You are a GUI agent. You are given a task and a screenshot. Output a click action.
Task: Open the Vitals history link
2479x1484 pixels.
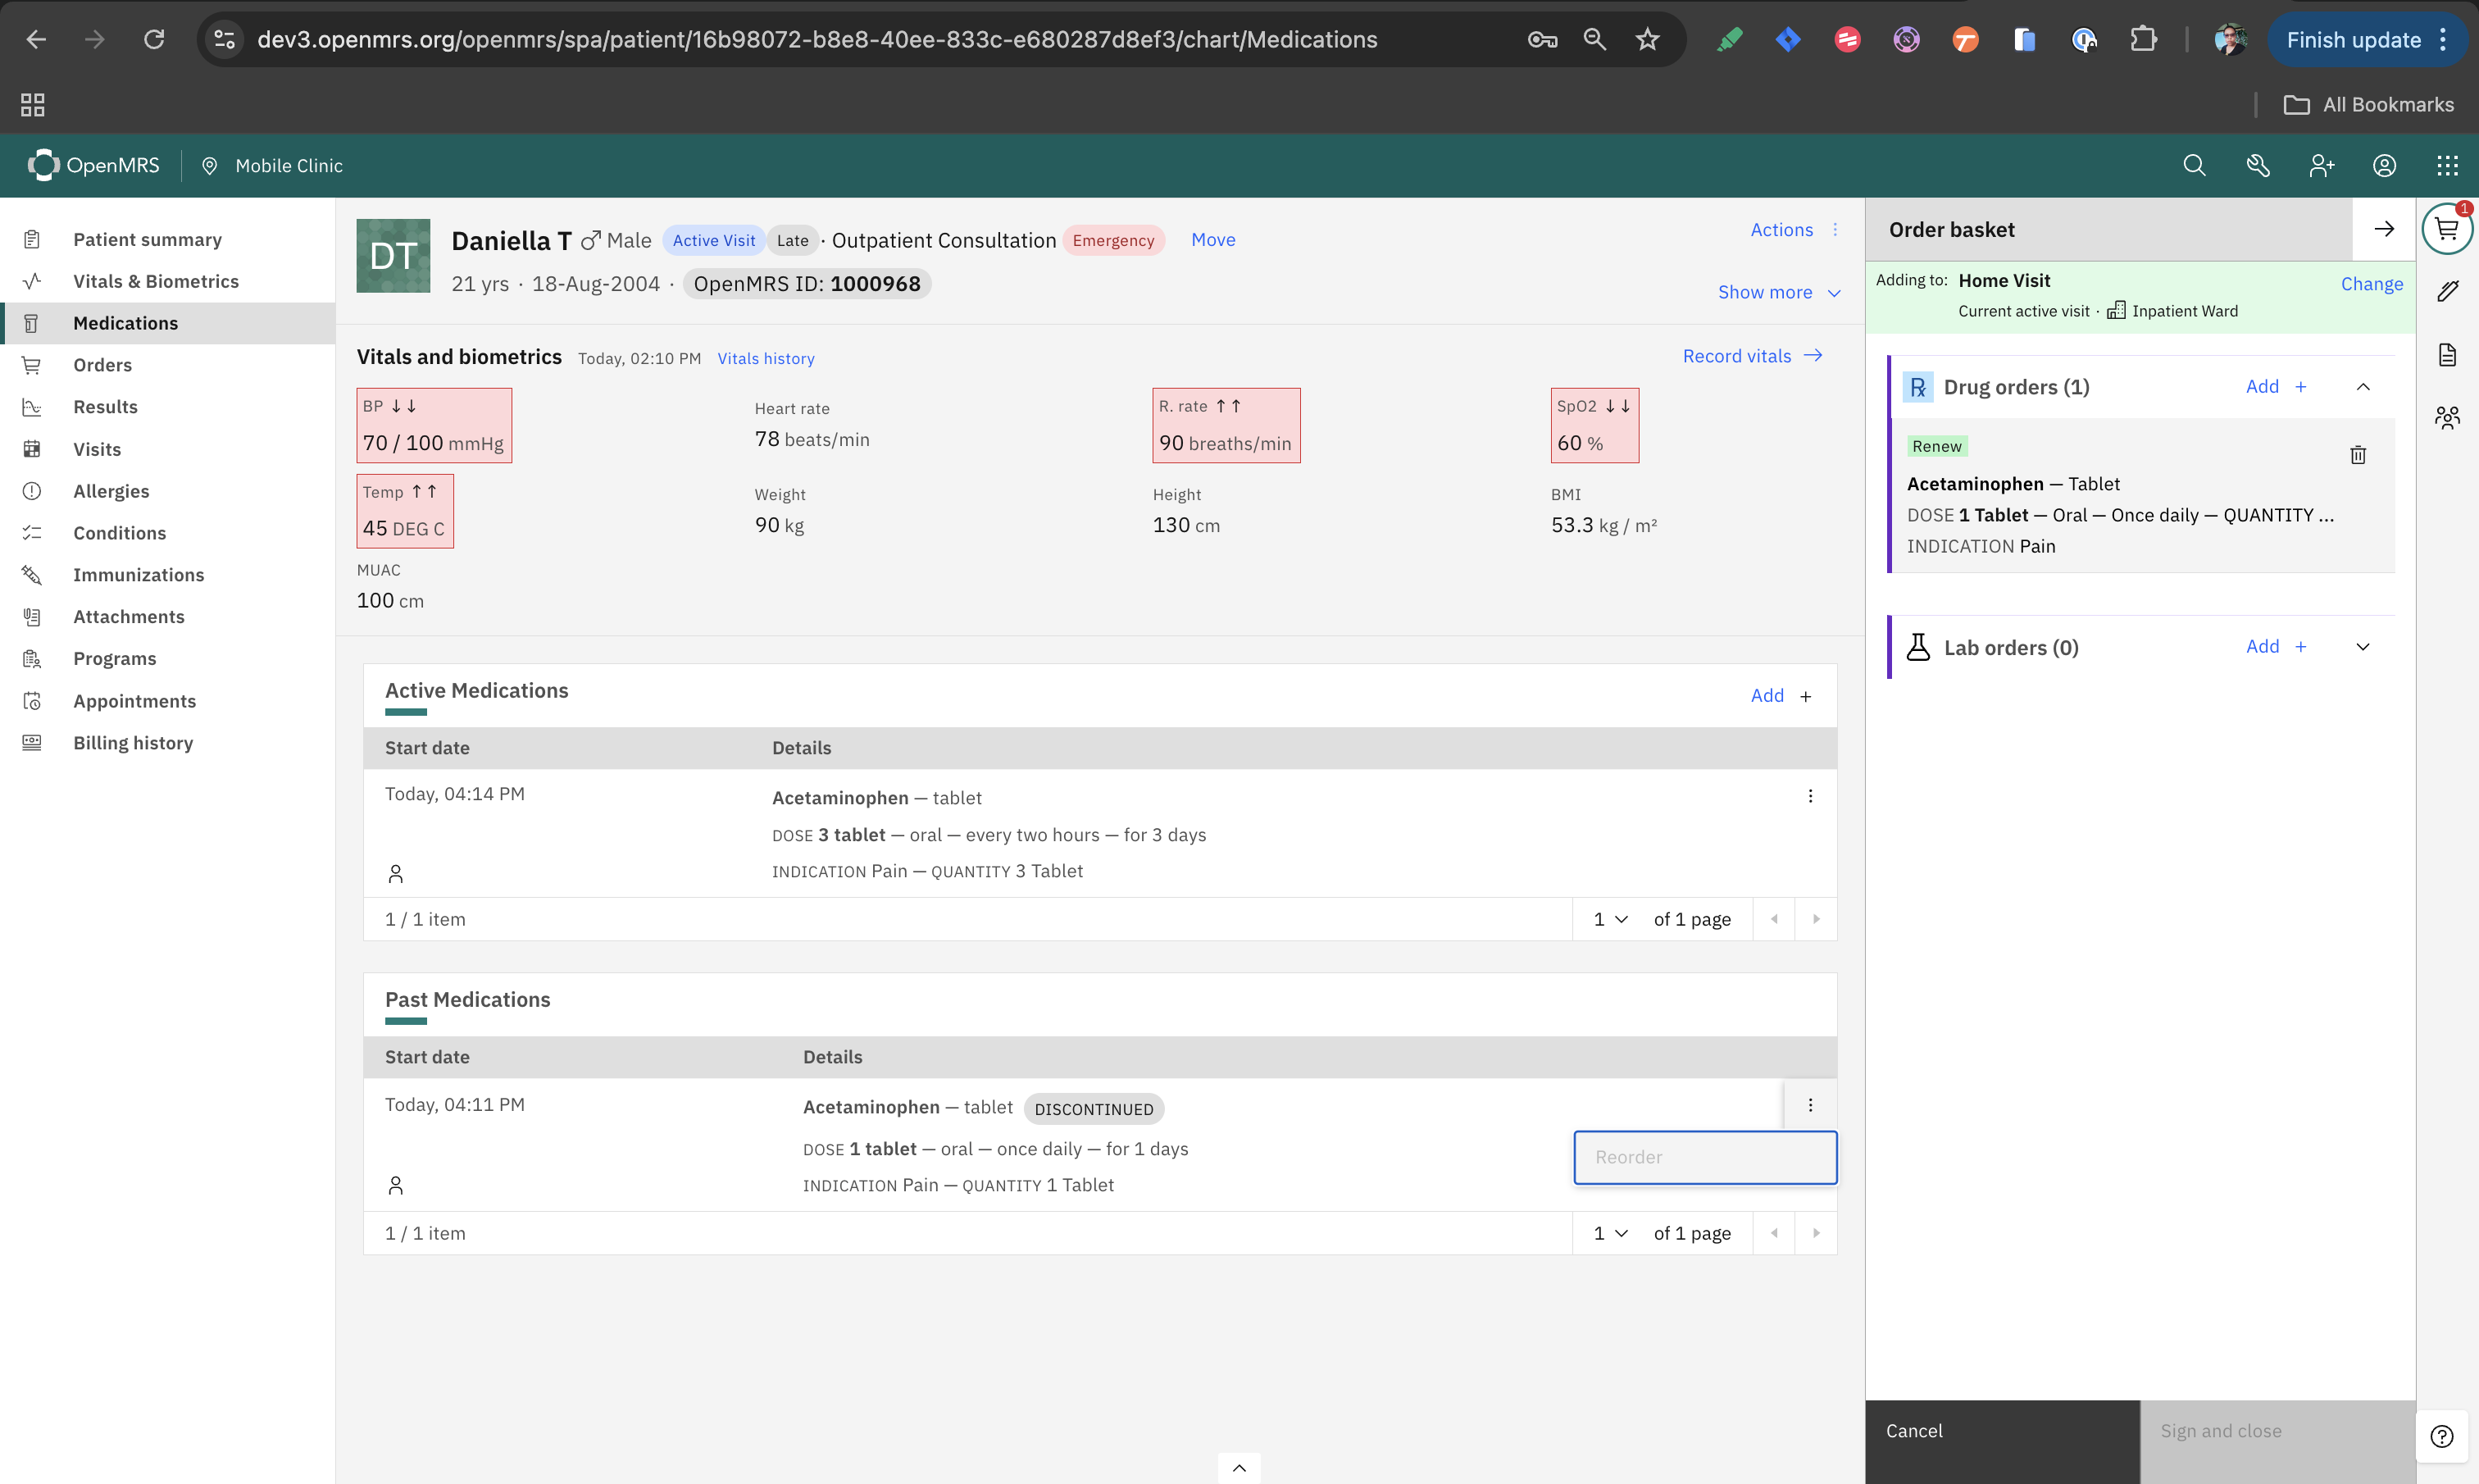(x=766, y=358)
